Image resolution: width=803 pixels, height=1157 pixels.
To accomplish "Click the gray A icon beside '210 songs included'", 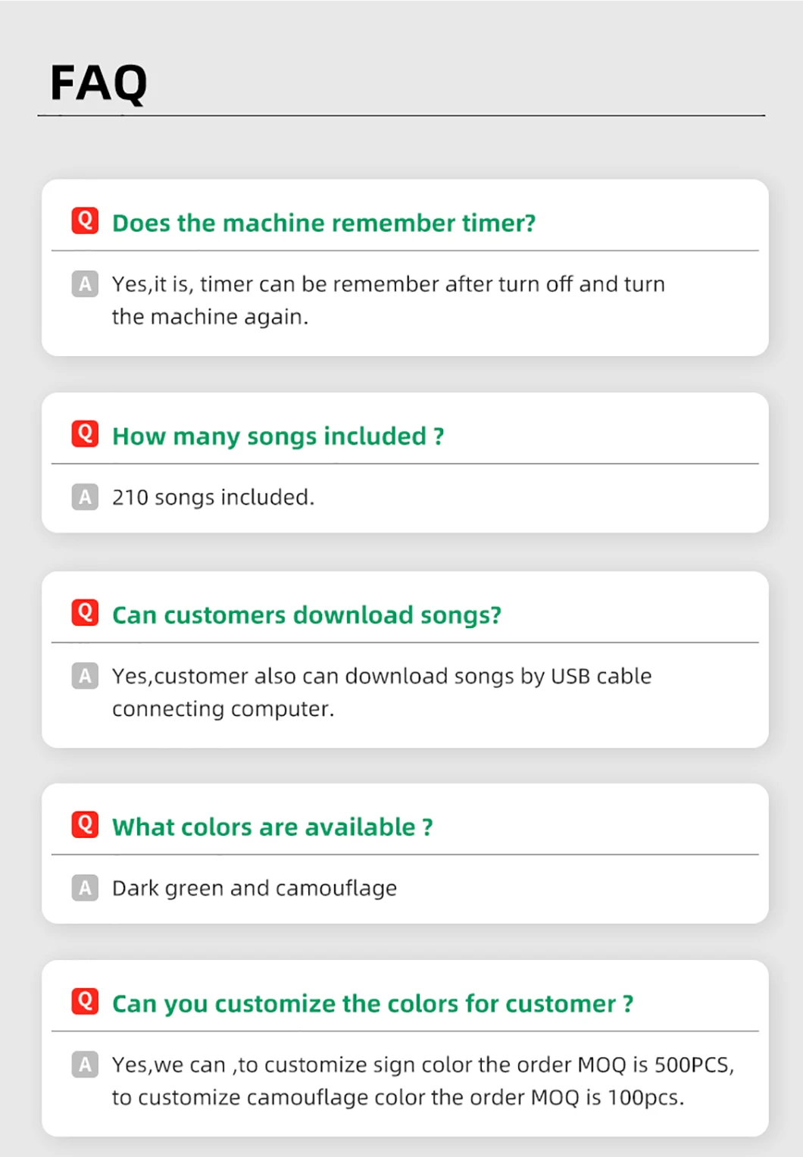I will pyautogui.click(x=85, y=497).
